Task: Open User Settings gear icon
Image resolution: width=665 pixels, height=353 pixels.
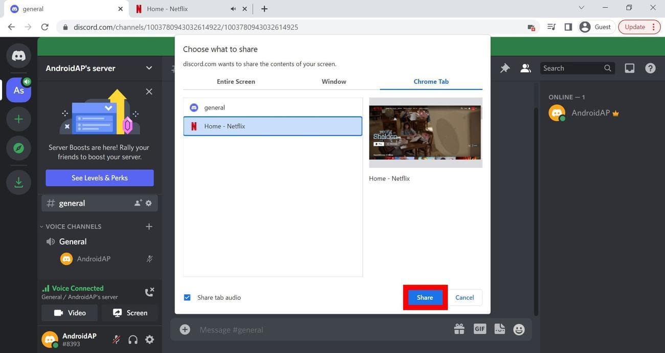Action: [x=149, y=339]
